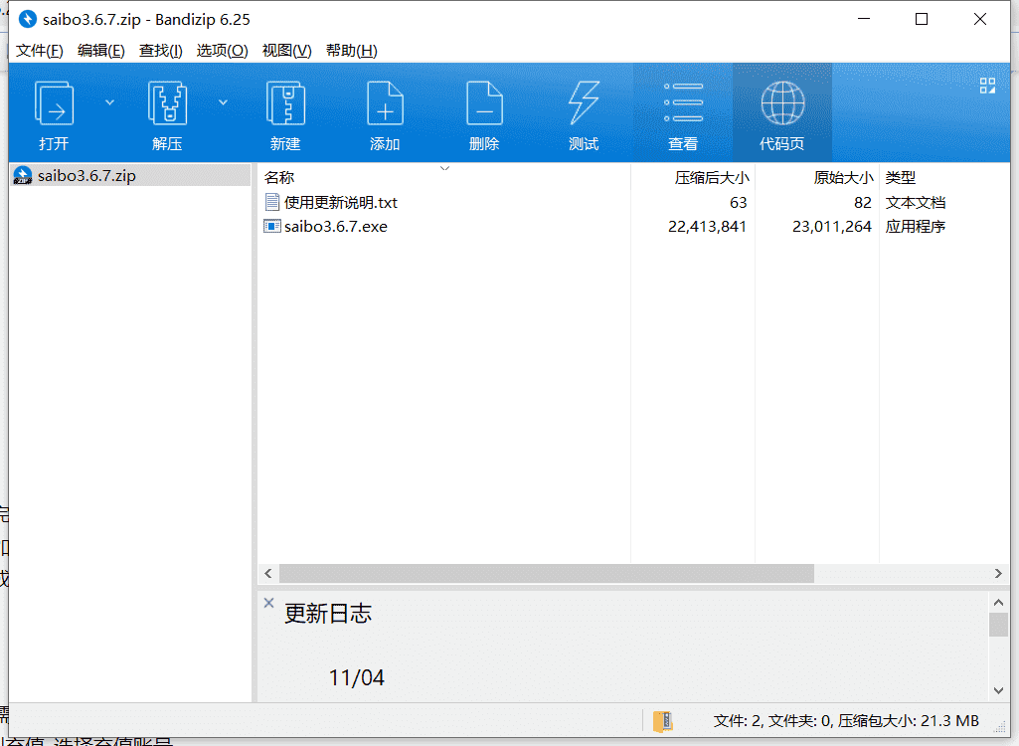Image resolution: width=1019 pixels, height=746 pixels.
Task: Open the 视图(V) menu
Action: click(286, 50)
